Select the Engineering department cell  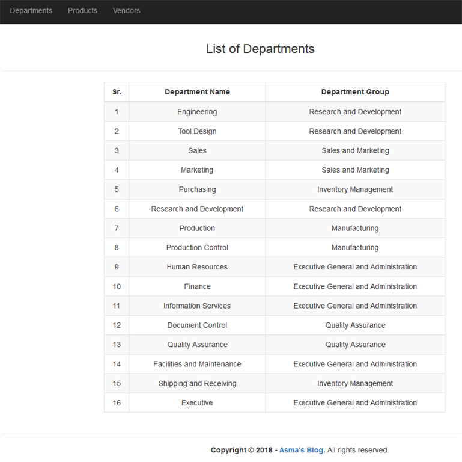[x=197, y=112]
